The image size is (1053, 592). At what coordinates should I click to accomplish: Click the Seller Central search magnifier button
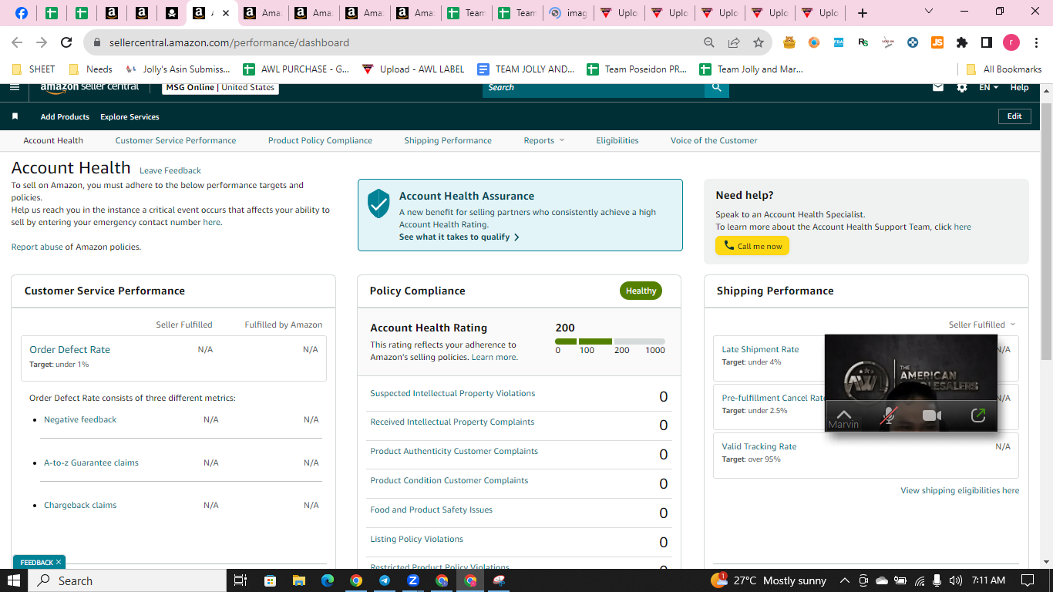(x=716, y=88)
